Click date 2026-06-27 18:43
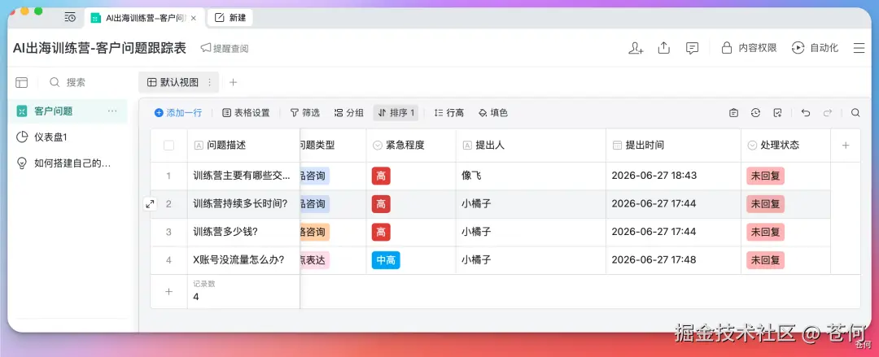879x357 pixels. (654, 176)
